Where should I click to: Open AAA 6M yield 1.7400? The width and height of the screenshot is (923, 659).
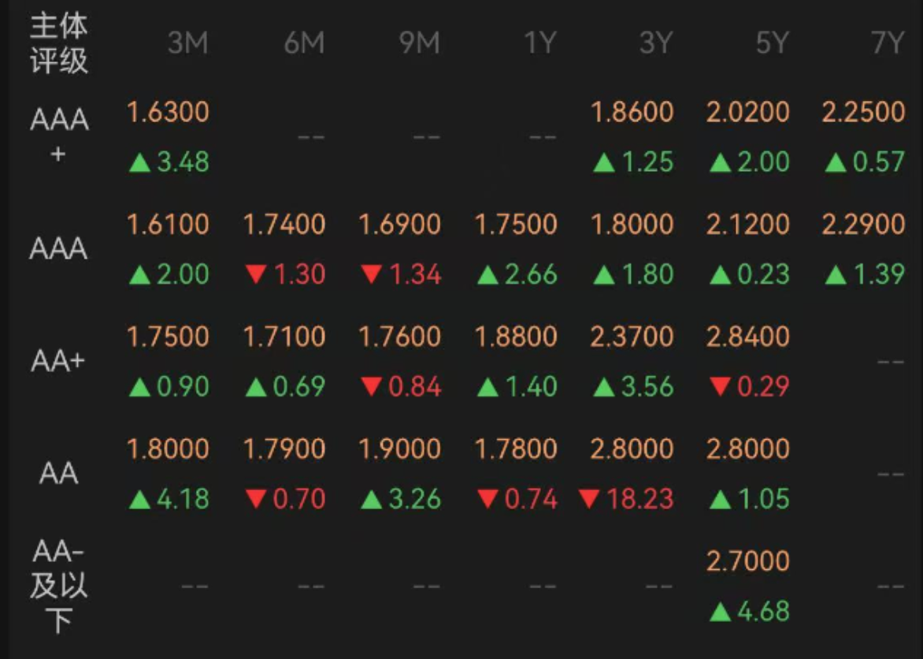[x=284, y=225]
